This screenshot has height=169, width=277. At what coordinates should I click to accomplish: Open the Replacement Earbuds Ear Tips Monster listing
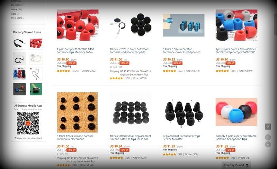181,138
